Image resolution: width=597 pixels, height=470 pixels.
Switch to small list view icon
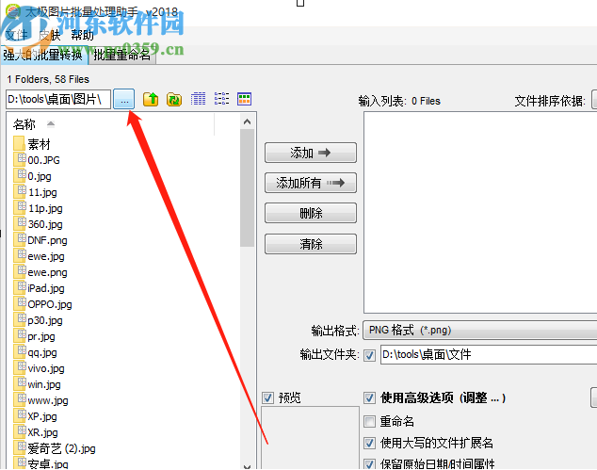(221, 99)
